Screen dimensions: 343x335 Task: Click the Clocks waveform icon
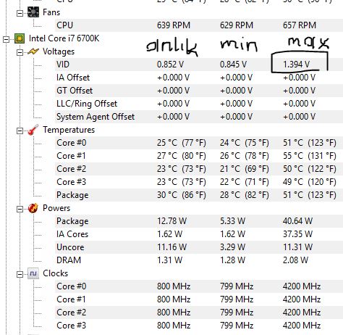(x=33, y=273)
